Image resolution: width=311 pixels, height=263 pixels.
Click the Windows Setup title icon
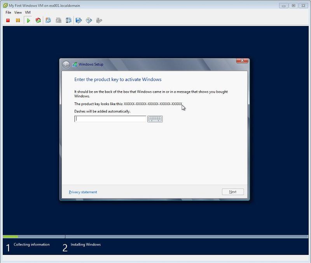75,64
